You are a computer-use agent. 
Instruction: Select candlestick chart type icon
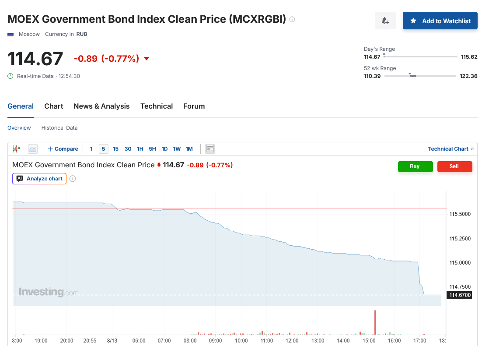point(16,149)
